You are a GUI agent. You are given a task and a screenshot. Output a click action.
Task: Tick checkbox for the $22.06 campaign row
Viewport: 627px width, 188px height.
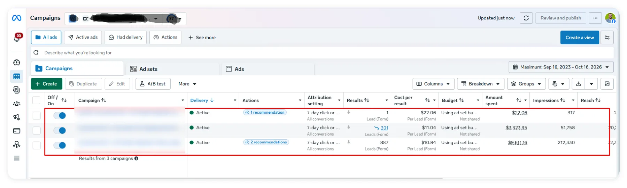click(37, 115)
